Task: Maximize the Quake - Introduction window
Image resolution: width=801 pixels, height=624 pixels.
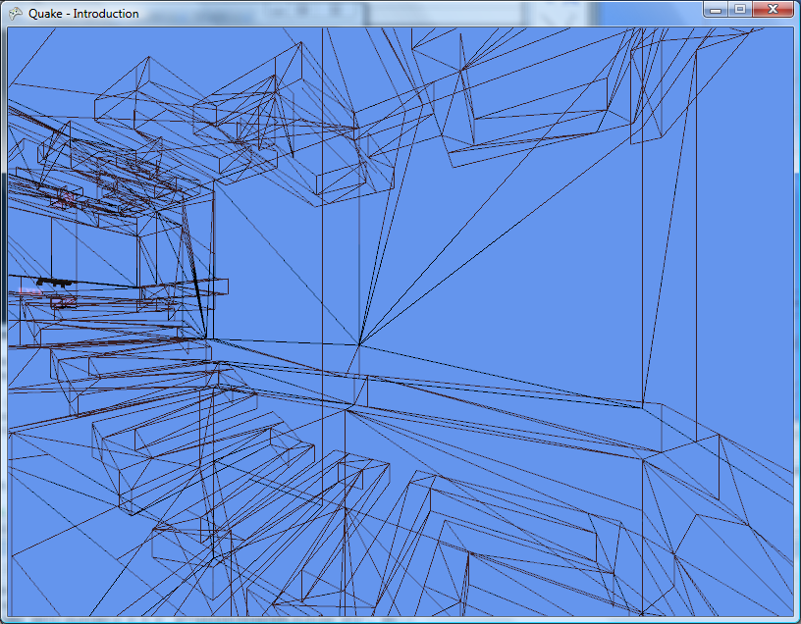Action: click(739, 9)
